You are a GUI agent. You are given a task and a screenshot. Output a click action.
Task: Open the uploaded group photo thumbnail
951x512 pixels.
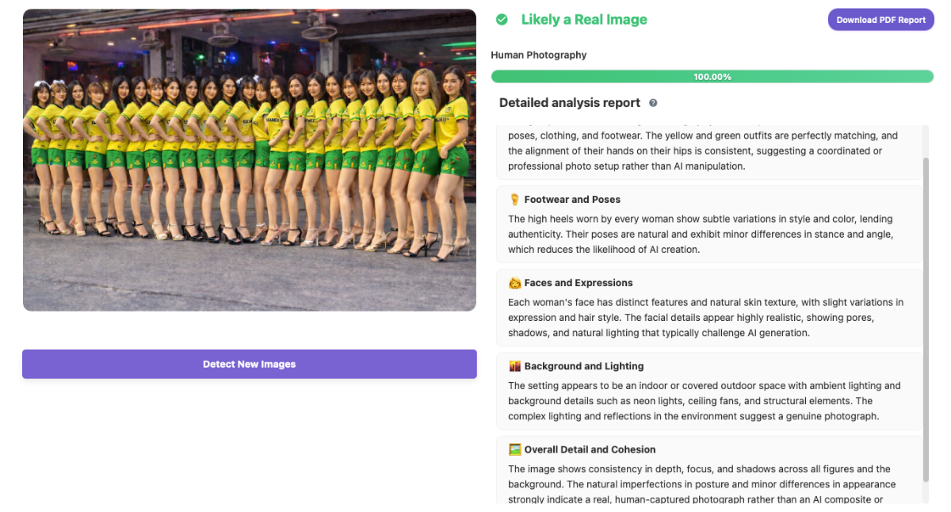pyautogui.click(x=250, y=160)
